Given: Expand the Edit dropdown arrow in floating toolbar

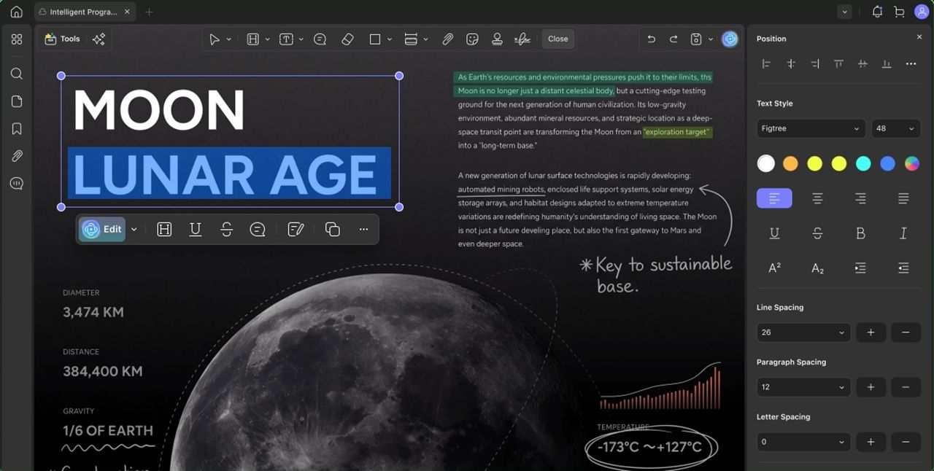Looking at the screenshot, I should point(134,229).
